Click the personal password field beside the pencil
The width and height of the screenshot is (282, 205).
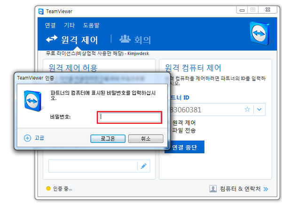[x=93, y=166]
